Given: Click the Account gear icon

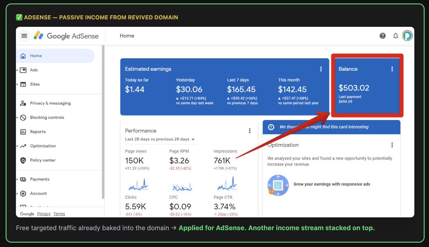Looking at the screenshot, I should (23, 194).
